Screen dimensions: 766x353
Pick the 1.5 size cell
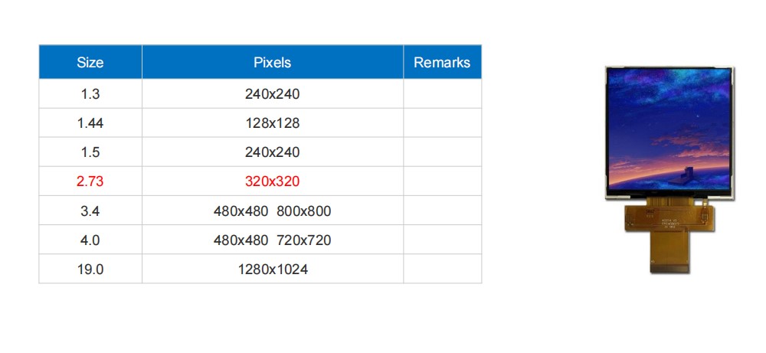pos(90,152)
